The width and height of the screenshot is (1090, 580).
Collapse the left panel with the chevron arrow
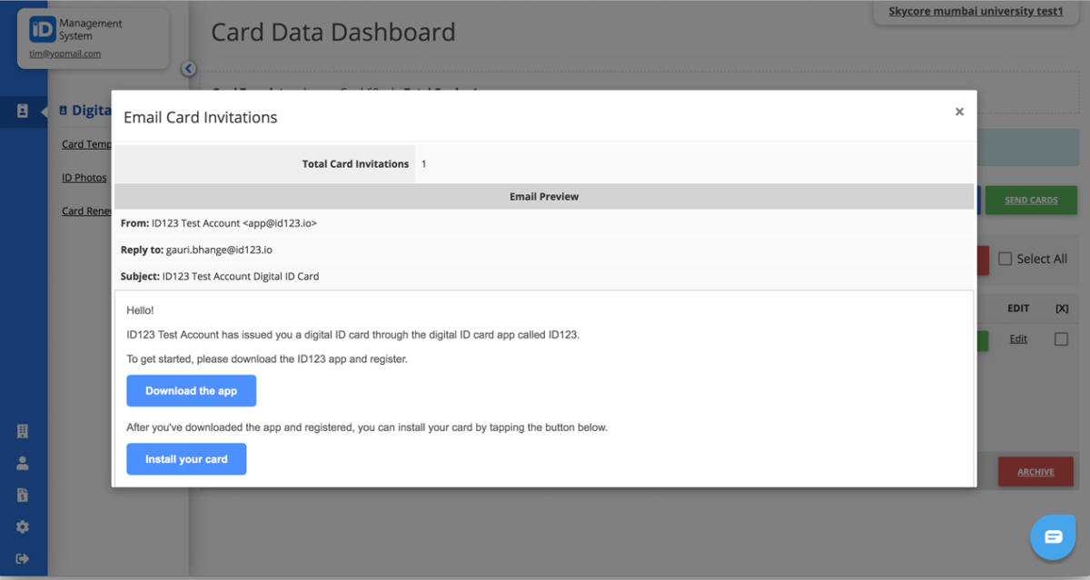pyautogui.click(x=188, y=68)
